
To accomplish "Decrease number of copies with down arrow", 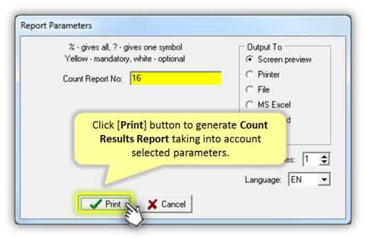I will click(x=324, y=162).
